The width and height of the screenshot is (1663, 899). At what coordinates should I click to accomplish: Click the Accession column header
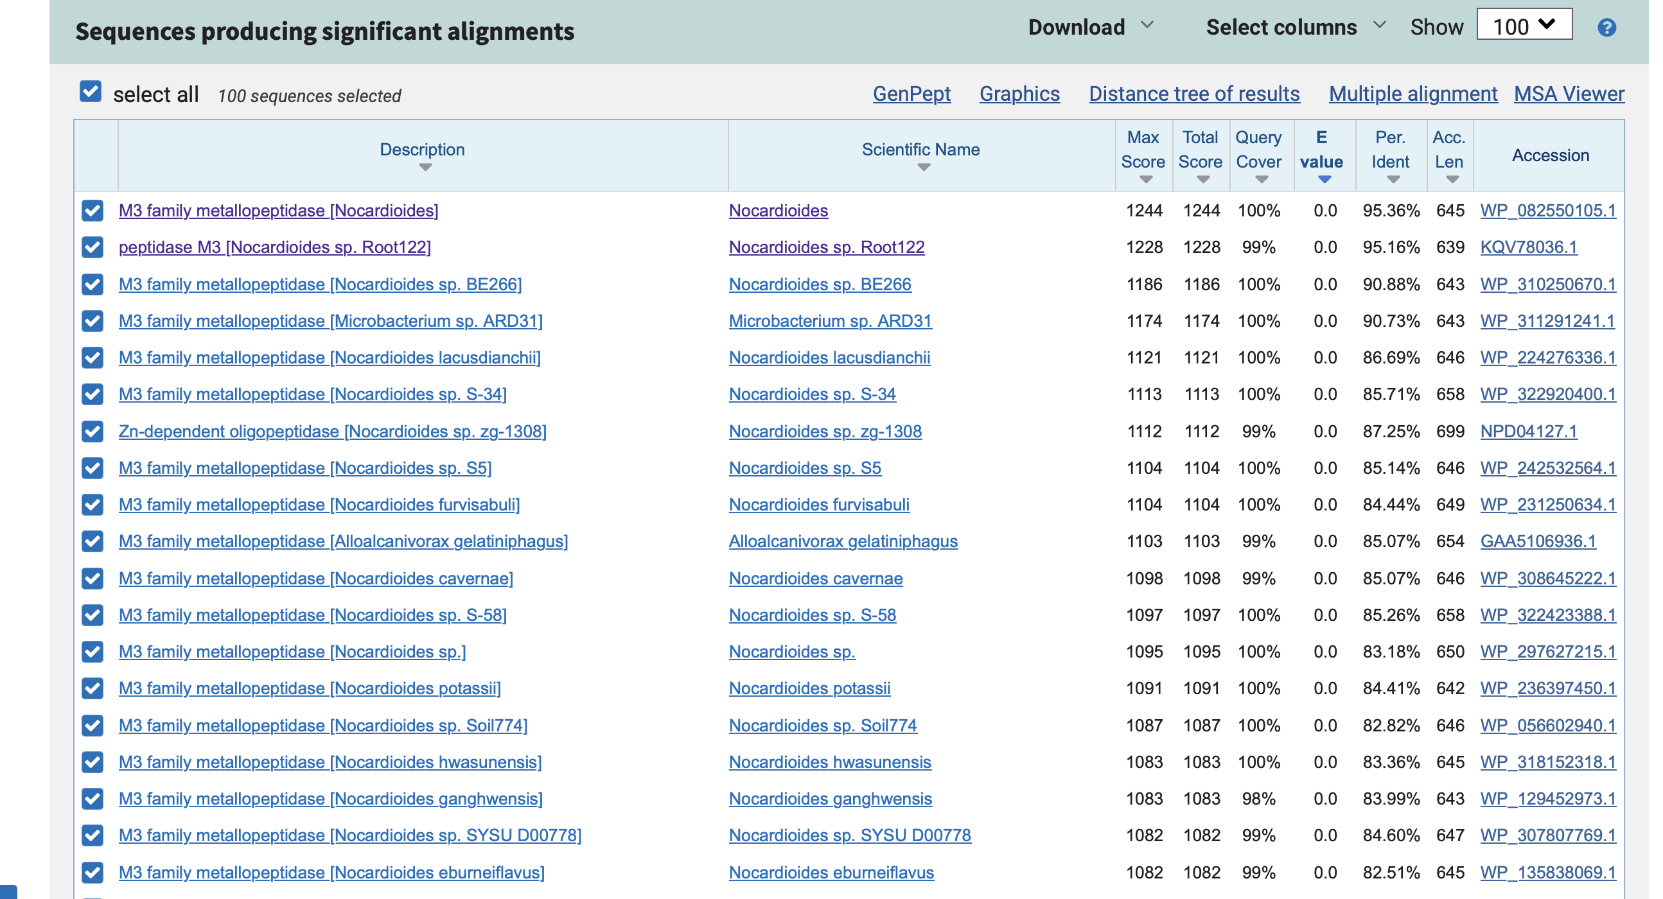click(1550, 155)
